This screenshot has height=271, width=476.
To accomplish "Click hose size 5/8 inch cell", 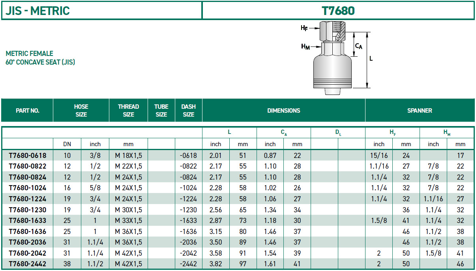I will pos(95,188).
